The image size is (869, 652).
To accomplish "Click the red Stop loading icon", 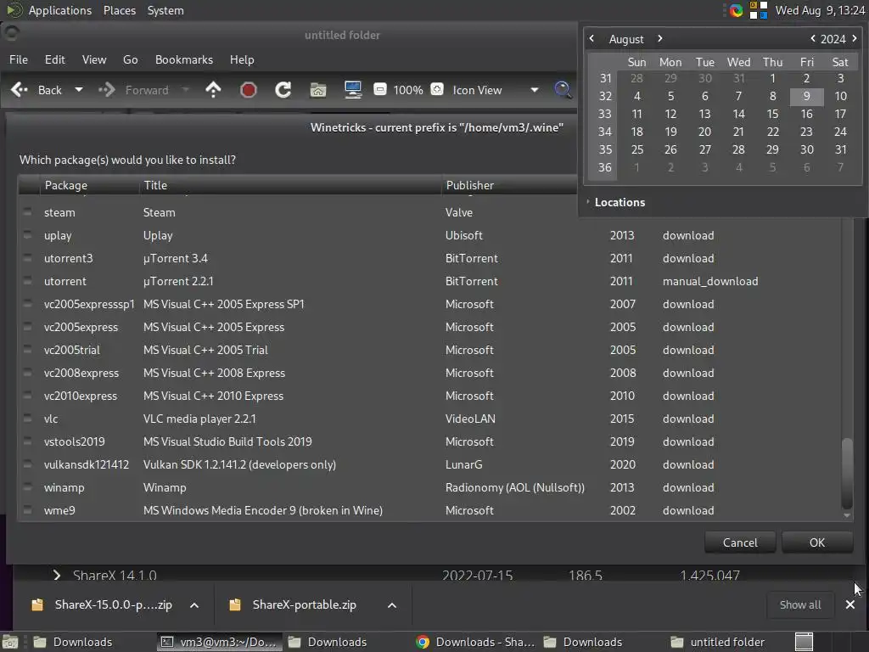I will 249,90.
